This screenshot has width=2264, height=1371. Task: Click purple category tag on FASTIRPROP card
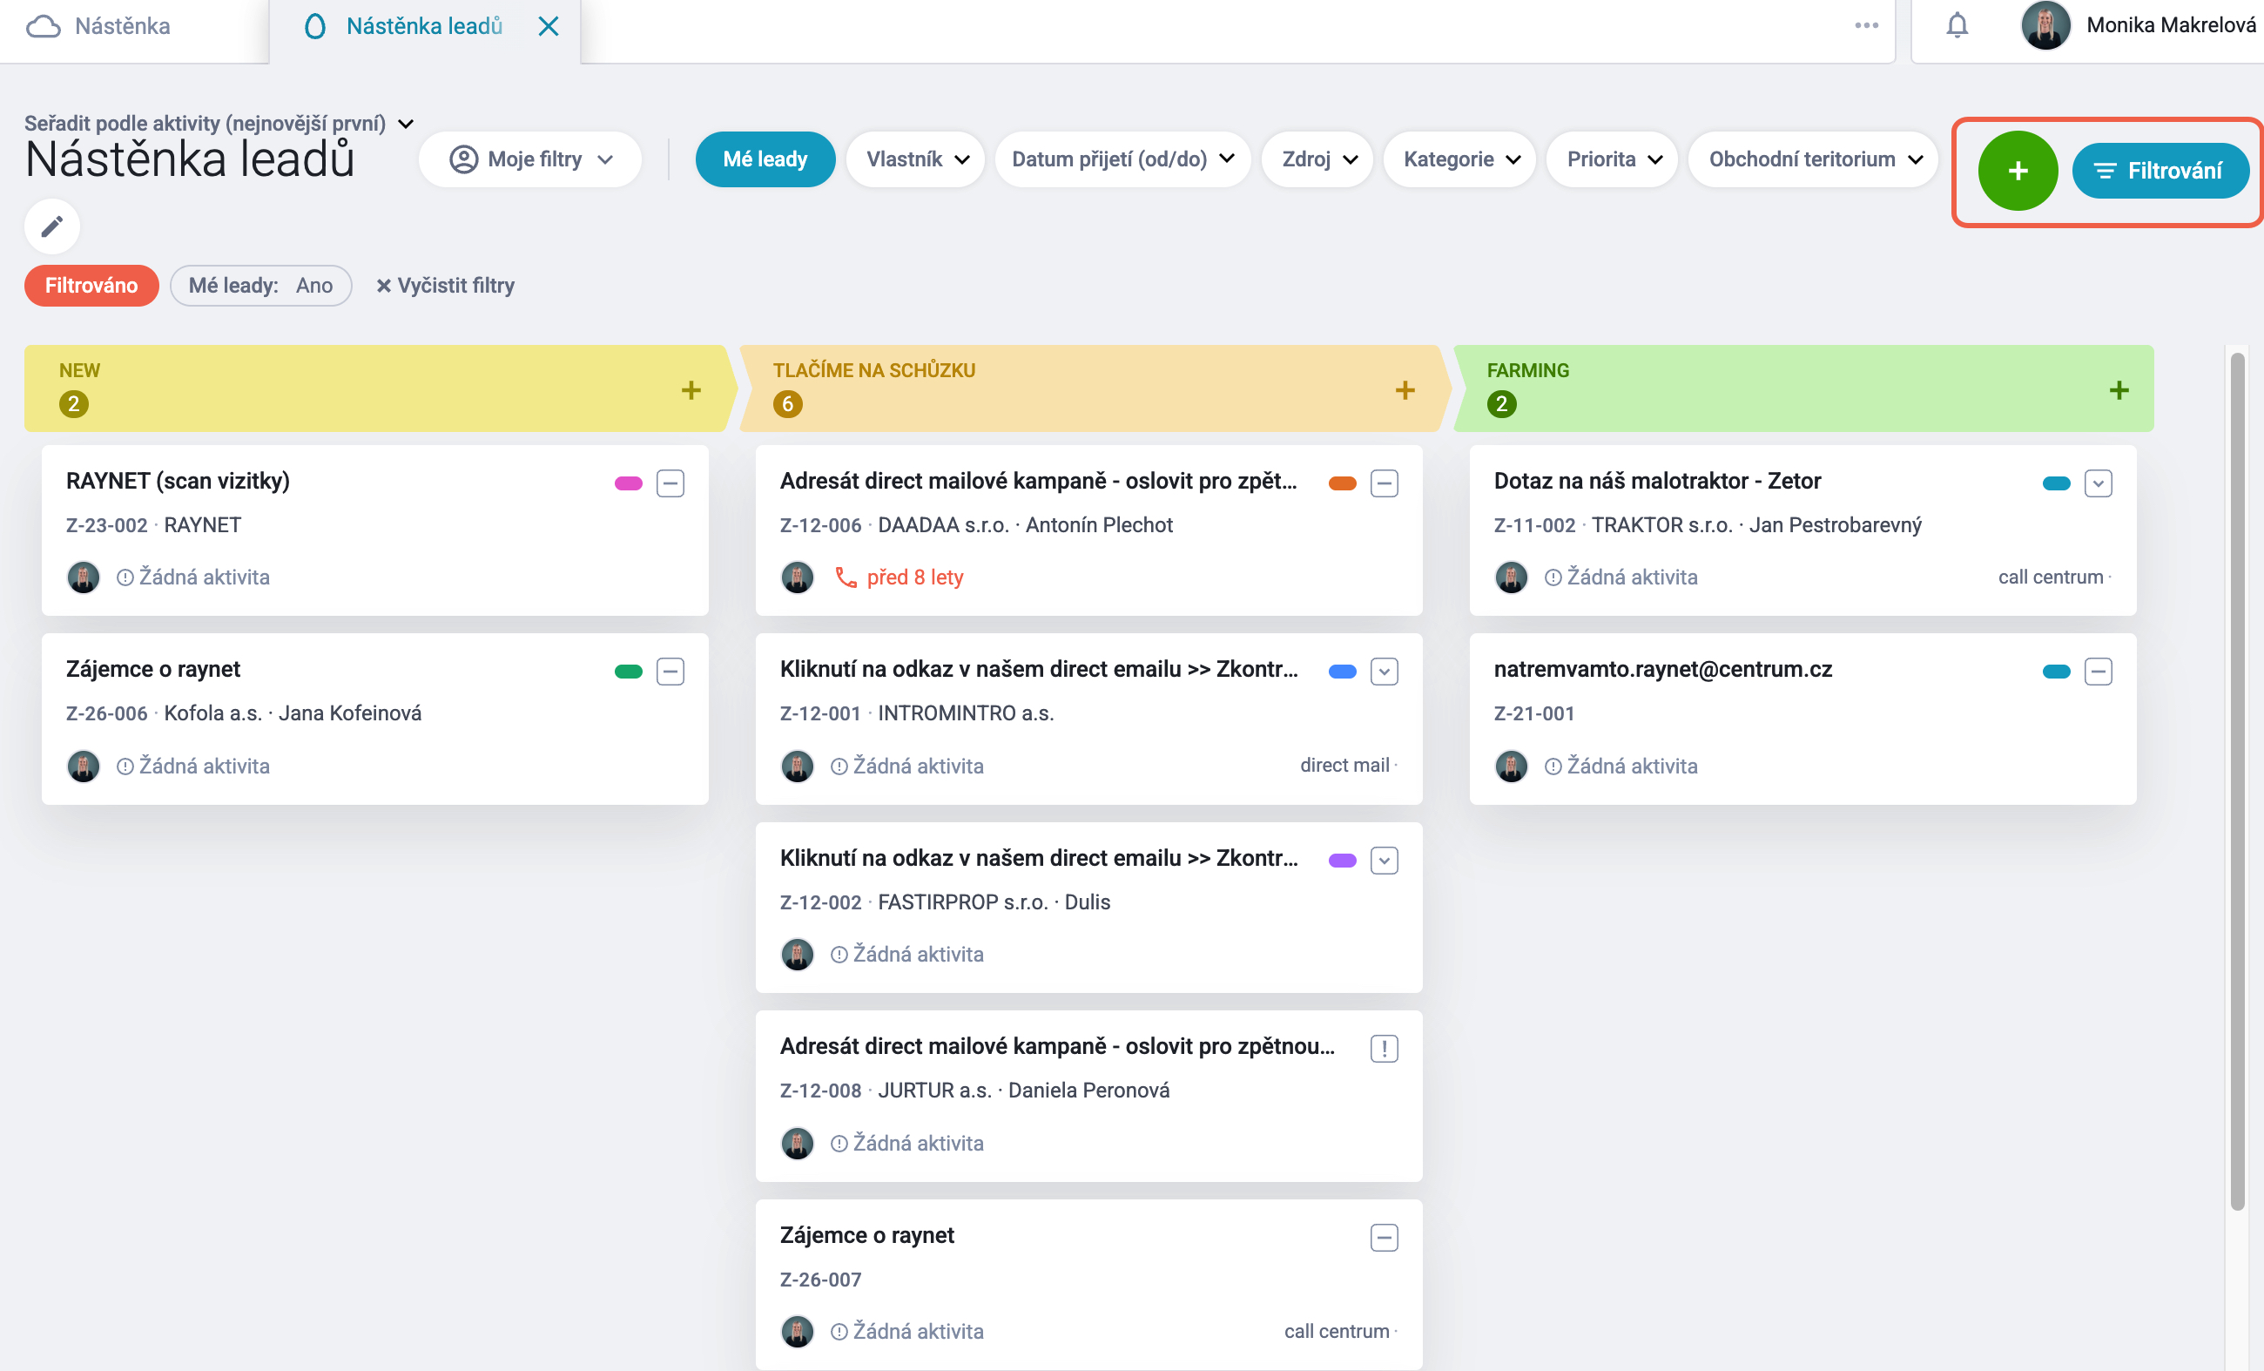tap(1343, 860)
